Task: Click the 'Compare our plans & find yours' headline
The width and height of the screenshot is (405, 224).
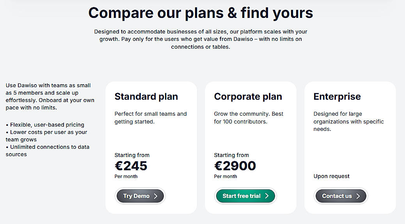Action: point(201,13)
